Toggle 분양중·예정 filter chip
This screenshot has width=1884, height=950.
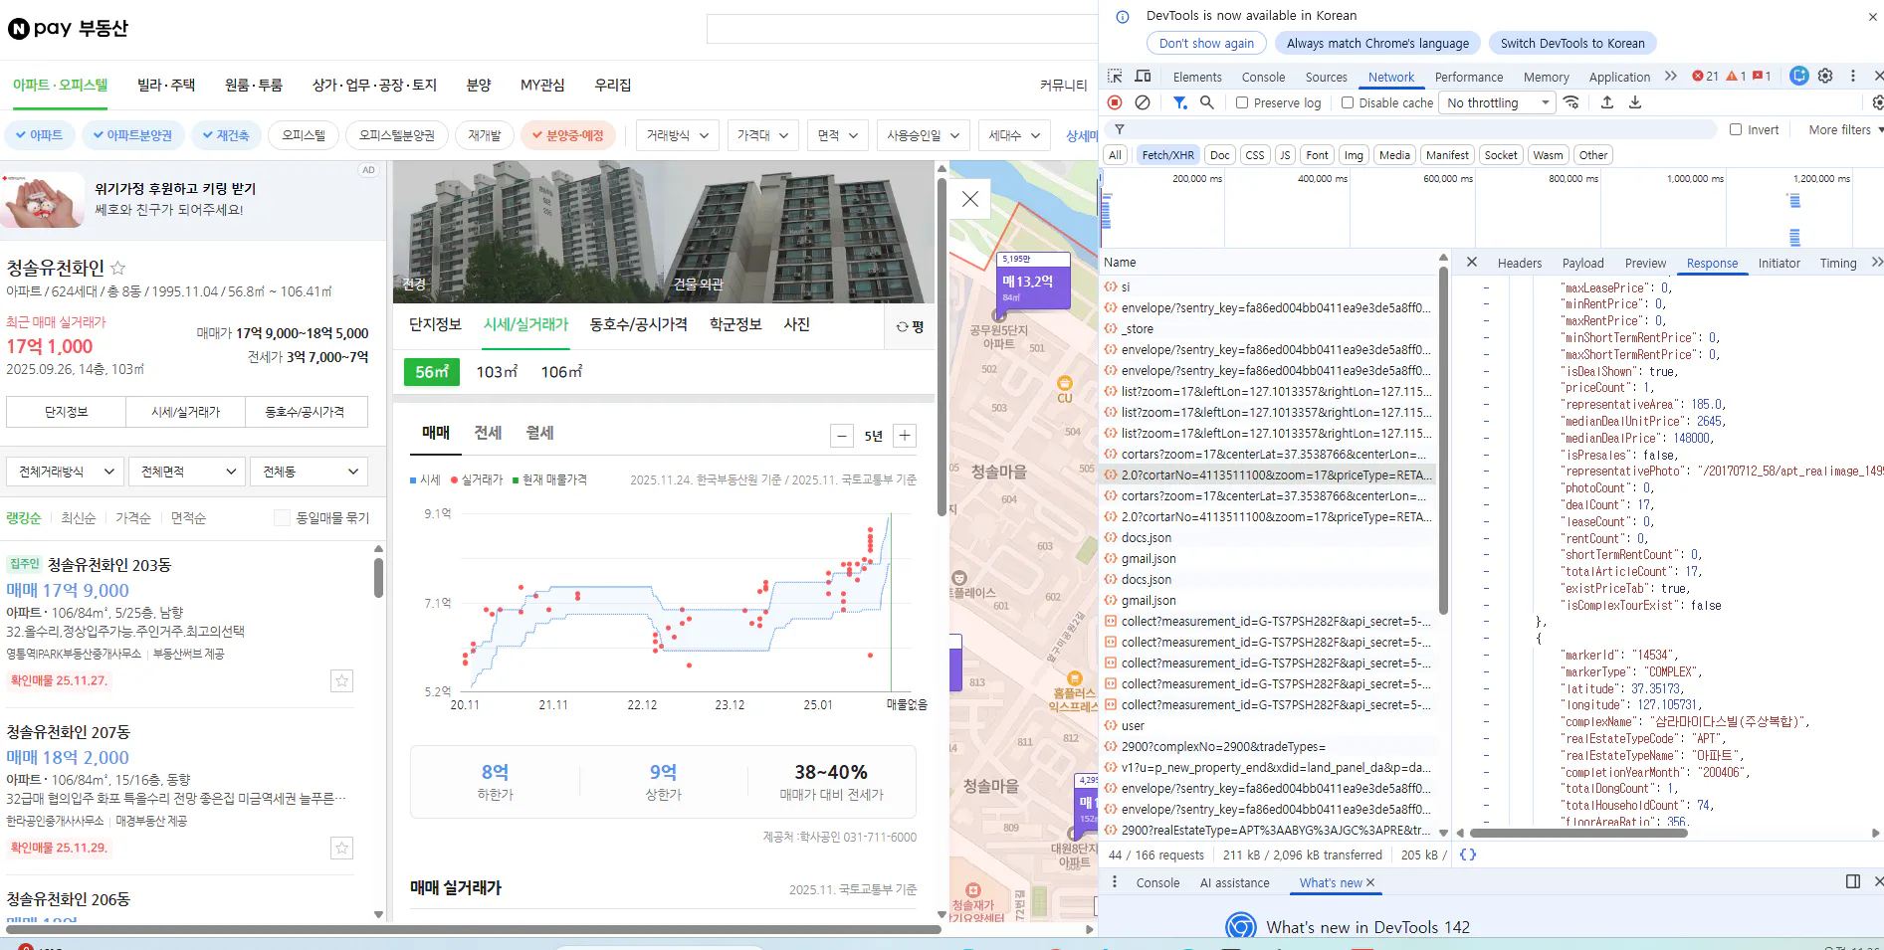tap(568, 135)
